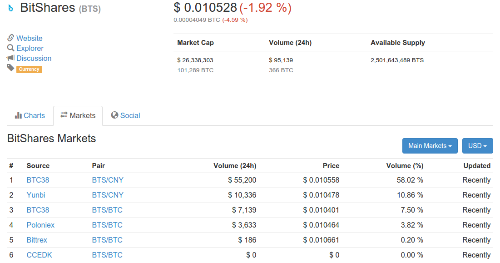Click the 0.00004049 BTC price text
This screenshot has height=263, width=500.
click(x=197, y=20)
